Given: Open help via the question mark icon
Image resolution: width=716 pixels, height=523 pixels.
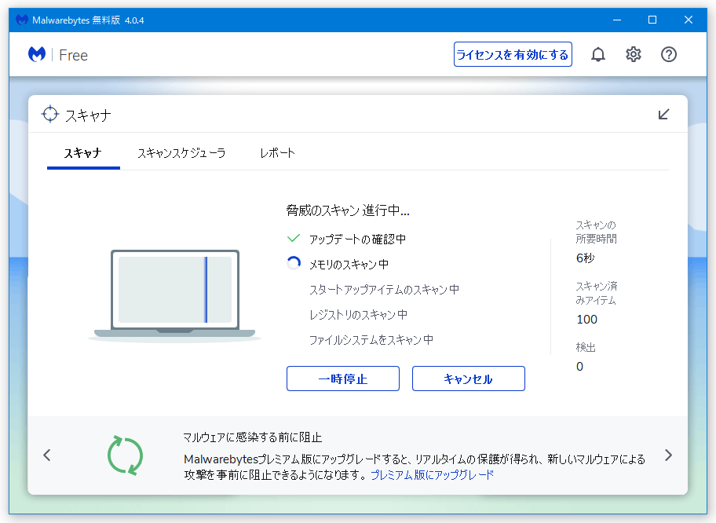Looking at the screenshot, I should point(669,54).
